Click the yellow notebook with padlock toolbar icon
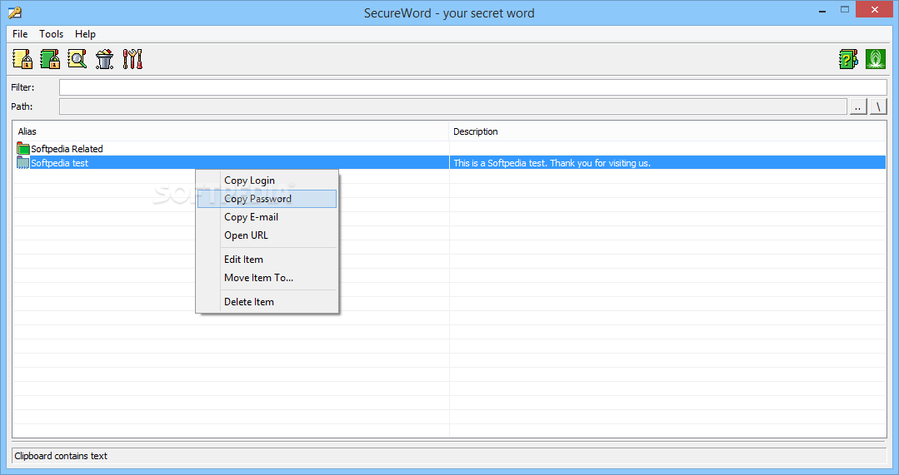The image size is (899, 475). [x=22, y=59]
